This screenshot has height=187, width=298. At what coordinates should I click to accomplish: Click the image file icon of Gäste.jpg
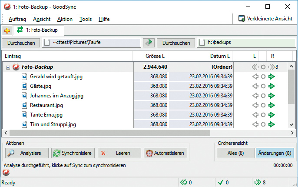pos(24,86)
